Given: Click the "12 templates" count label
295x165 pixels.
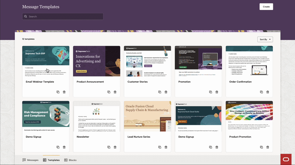Looking at the screenshot, I should click(28, 39).
